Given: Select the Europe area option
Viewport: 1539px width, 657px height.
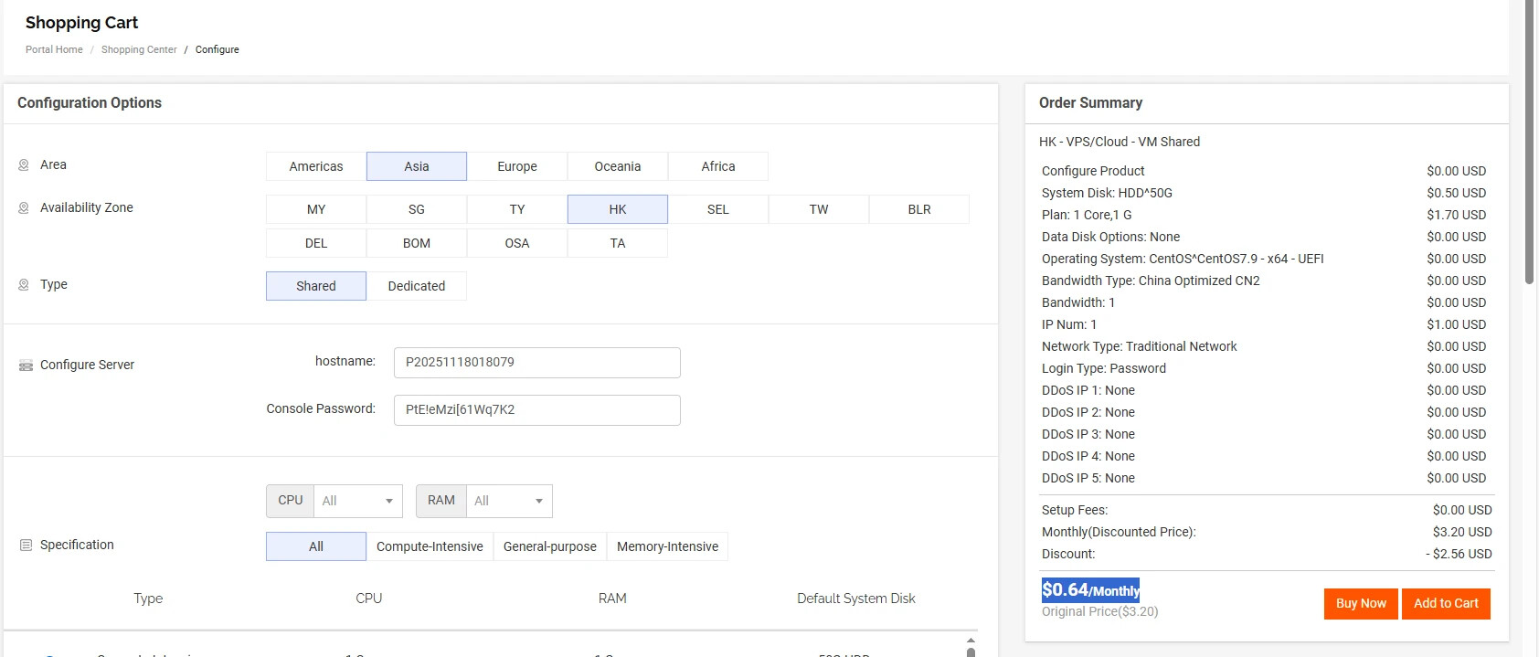Looking at the screenshot, I should (516, 166).
